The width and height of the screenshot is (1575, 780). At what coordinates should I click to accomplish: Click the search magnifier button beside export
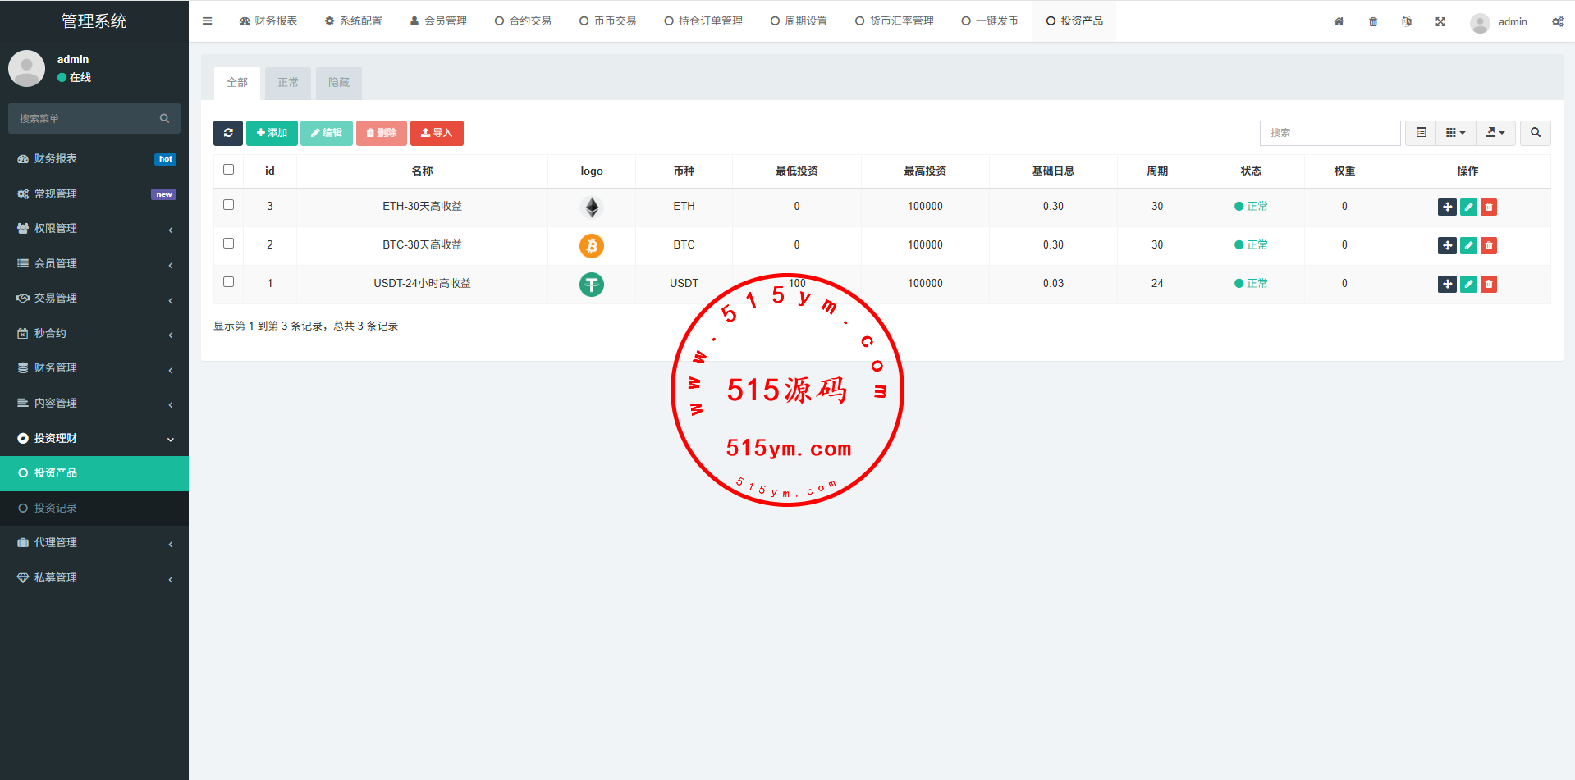[x=1535, y=133]
